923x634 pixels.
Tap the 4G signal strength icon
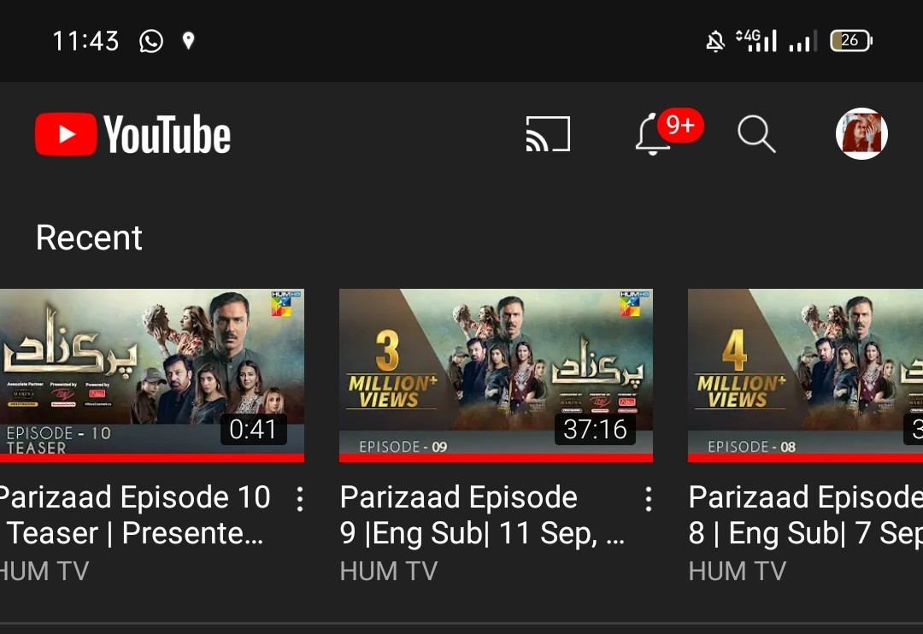point(756,41)
